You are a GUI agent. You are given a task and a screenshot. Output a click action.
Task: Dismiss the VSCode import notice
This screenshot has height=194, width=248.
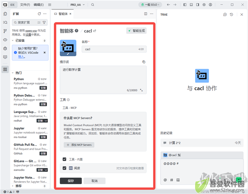tap(45, 53)
